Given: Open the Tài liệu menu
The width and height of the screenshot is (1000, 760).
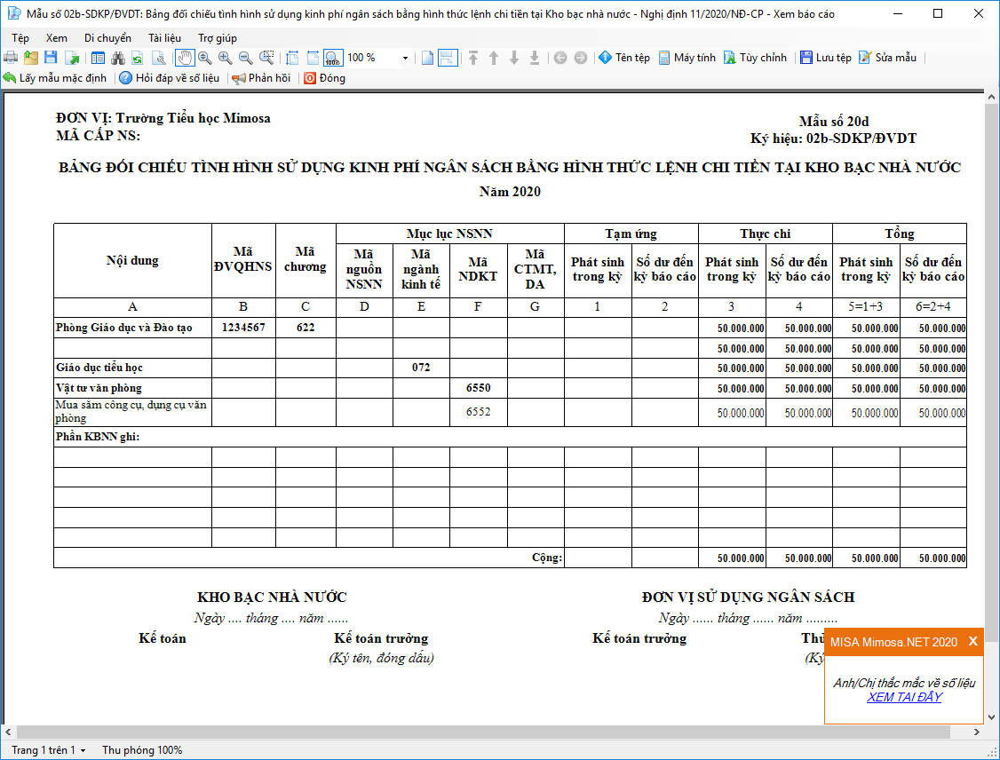Looking at the screenshot, I should pyautogui.click(x=164, y=38).
